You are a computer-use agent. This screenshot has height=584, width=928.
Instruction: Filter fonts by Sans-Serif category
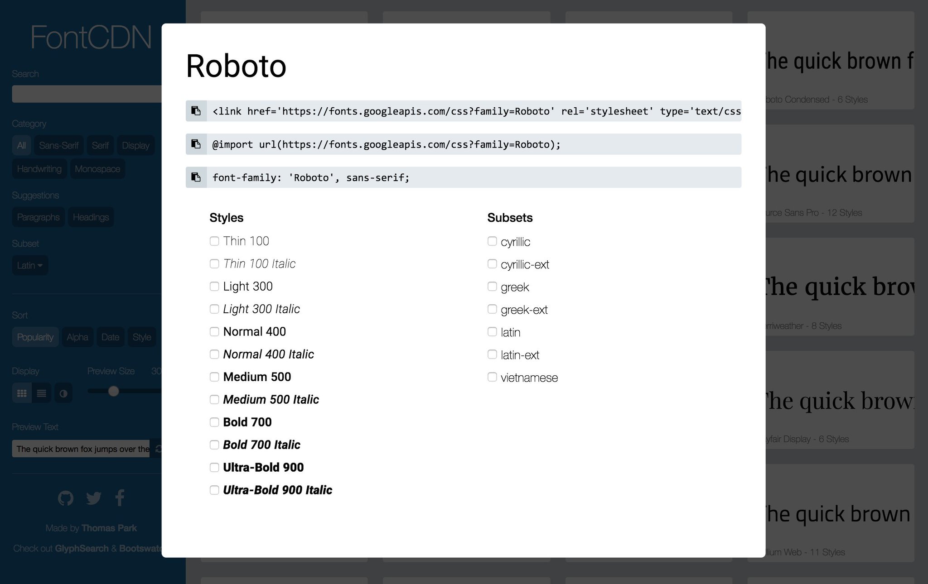coord(59,145)
